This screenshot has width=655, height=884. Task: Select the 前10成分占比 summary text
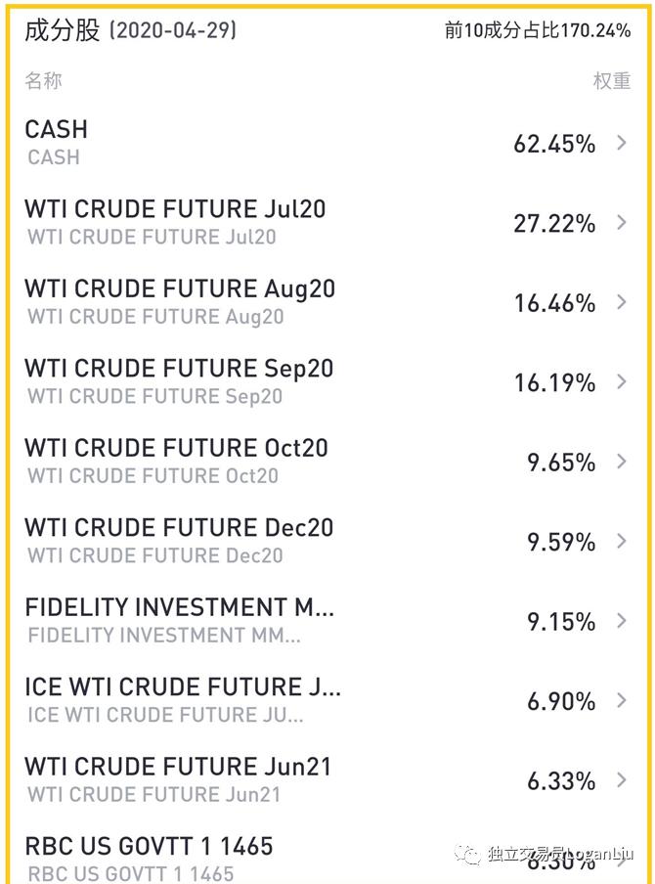[x=537, y=30]
